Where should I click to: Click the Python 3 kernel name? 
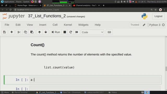pos(155,25)
